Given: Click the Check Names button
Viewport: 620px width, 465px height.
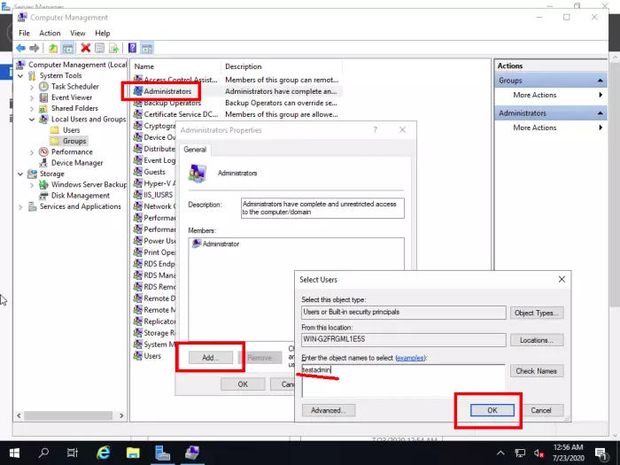Looking at the screenshot, I should (x=537, y=371).
